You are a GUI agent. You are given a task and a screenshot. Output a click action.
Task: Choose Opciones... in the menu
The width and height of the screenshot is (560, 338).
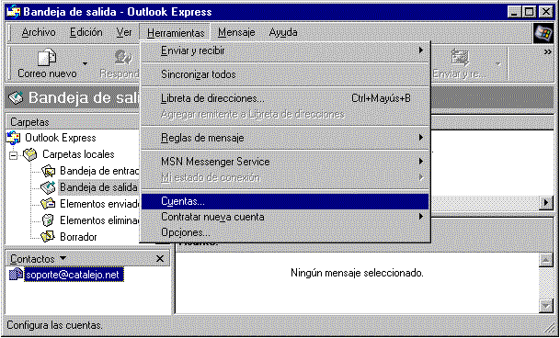click(285, 232)
